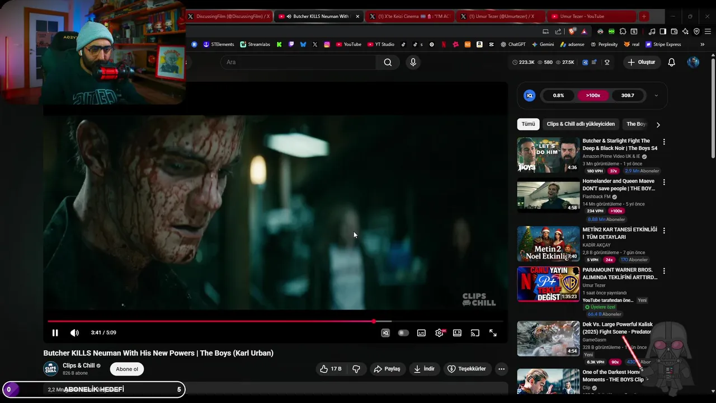Click the vidIQ >100x score pill
716x403 pixels.
pos(593,96)
